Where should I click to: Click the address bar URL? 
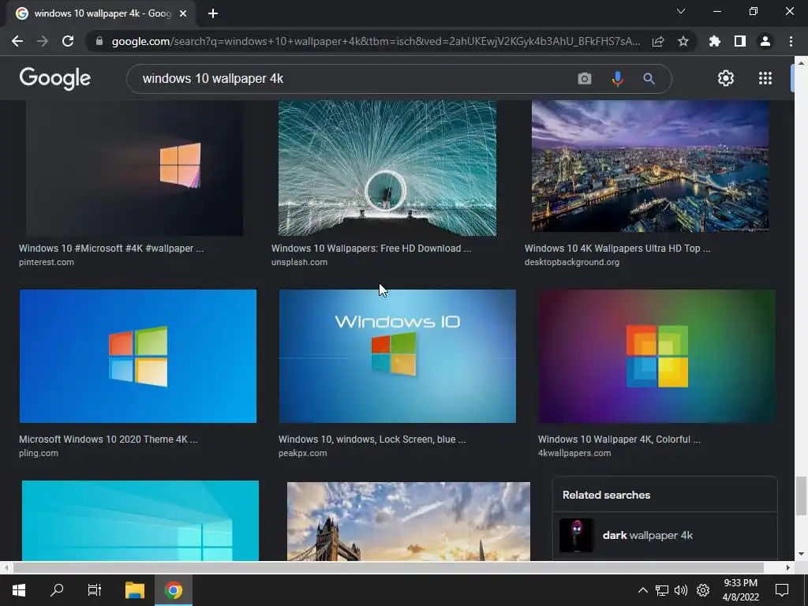(376, 41)
